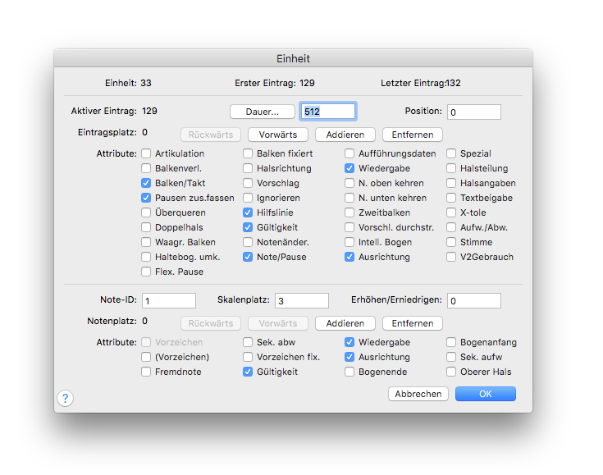The width and height of the screenshot is (603, 475).
Task: Uncheck the Note/Pause checkbox
Action: (248, 257)
